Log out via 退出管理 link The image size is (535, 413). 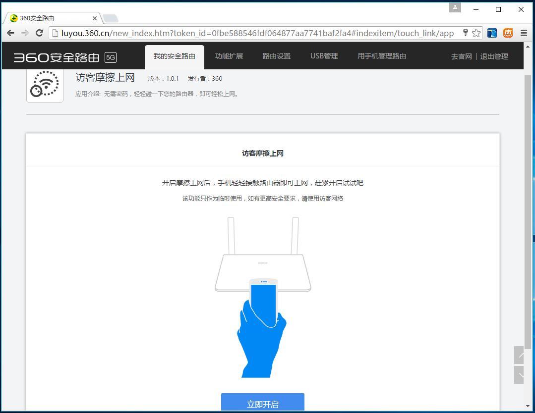(x=494, y=56)
